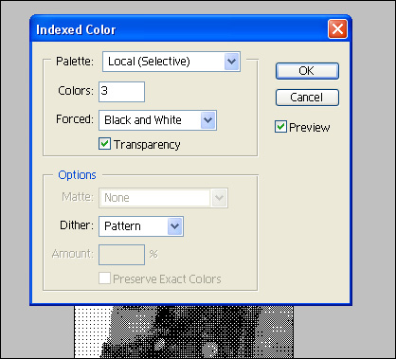This screenshot has width=396, height=359.
Task: Open the Local (Selective) palette combo box
Action: click(x=171, y=62)
